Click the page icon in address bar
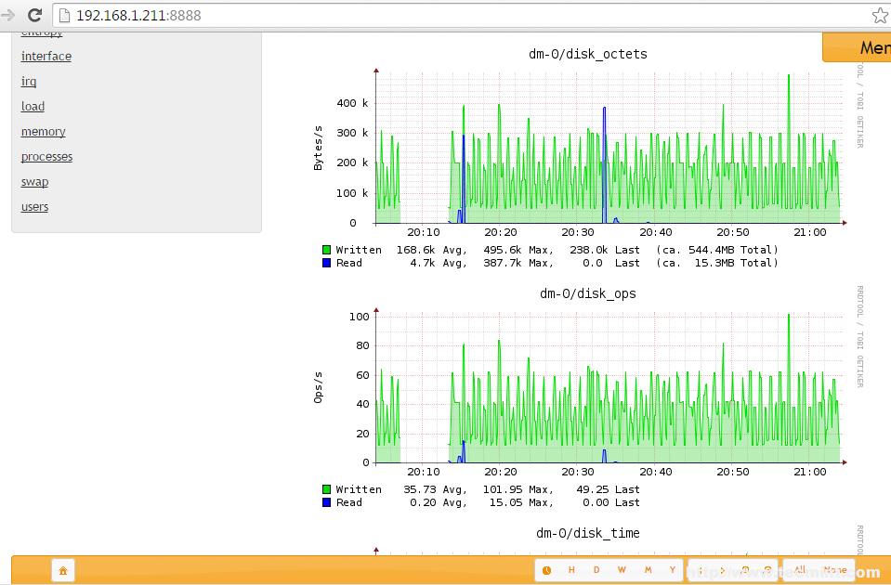 pyautogui.click(x=64, y=16)
